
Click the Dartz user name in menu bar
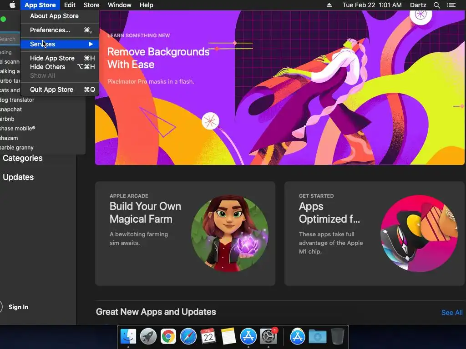[x=418, y=5]
